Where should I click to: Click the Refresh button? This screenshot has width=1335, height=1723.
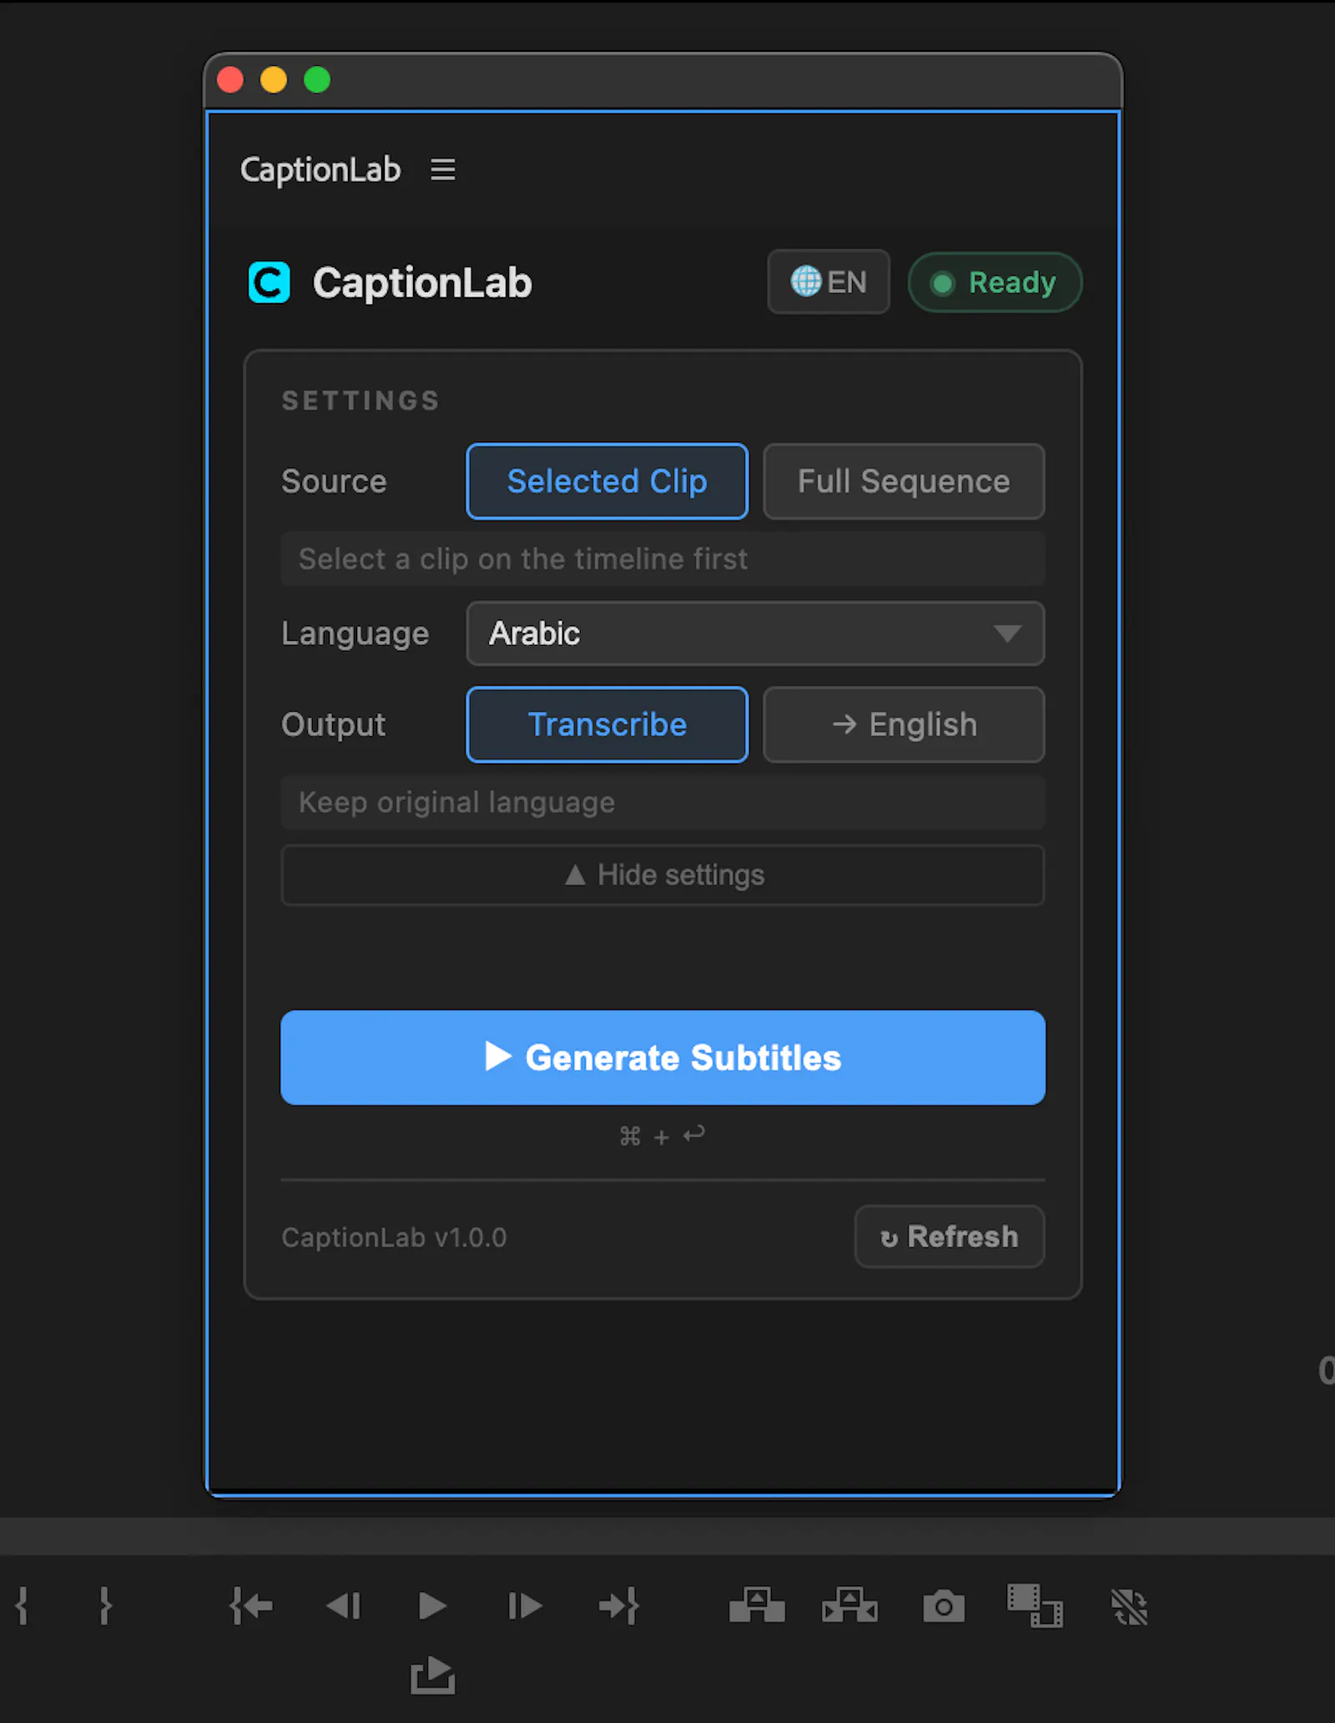point(950,1237)
